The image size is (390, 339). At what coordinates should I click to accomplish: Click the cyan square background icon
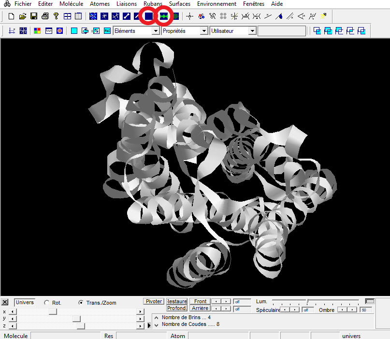click(x=74, y=31)
